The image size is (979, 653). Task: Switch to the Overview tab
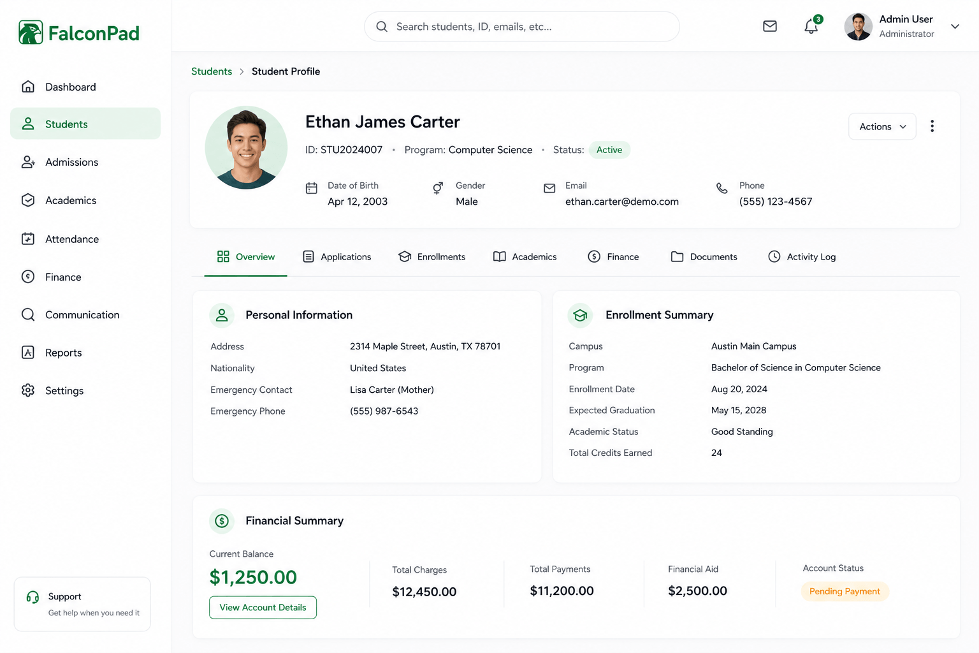pyautogui.click(x=245, y=256)
